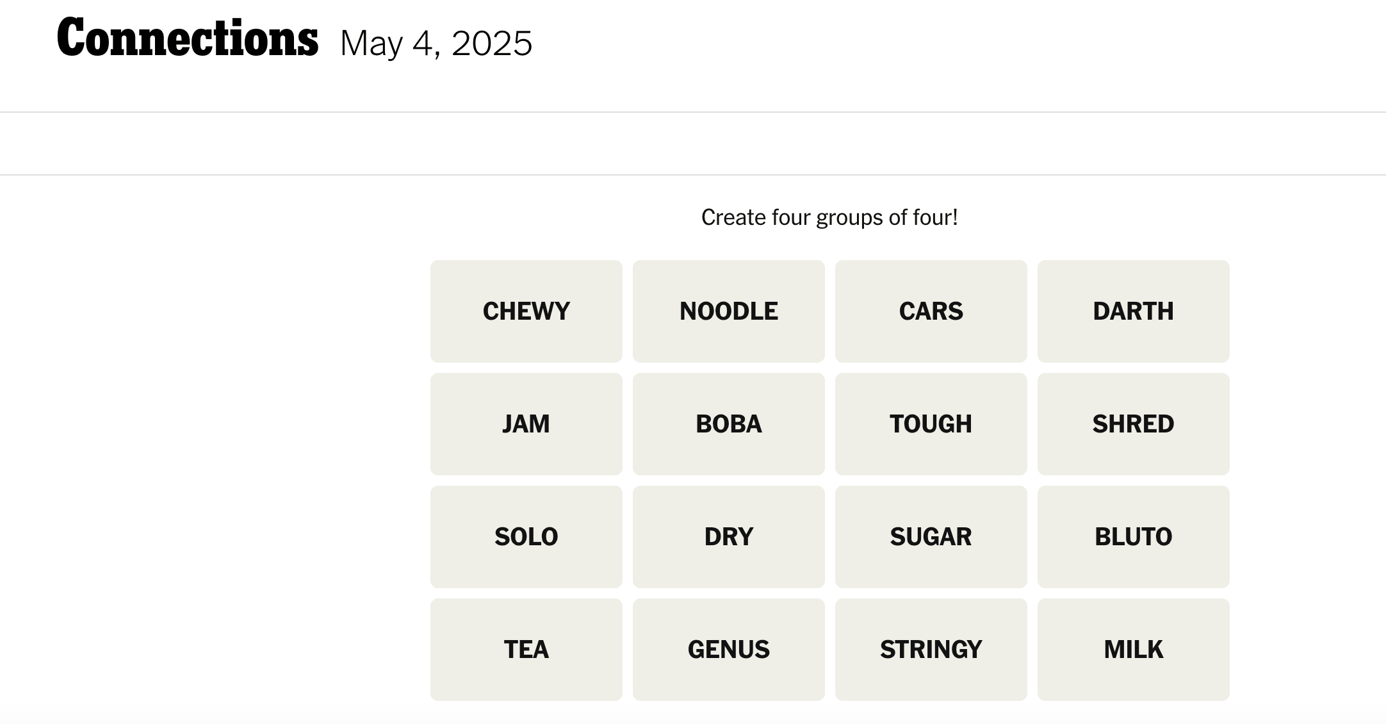
Task: Choose the JAM tile
Action: click(526, 424)
